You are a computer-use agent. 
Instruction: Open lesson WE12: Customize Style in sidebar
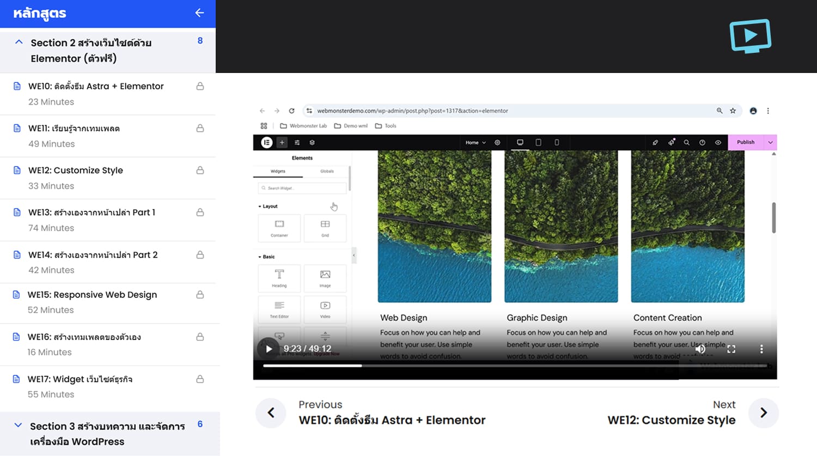(76, 170)
